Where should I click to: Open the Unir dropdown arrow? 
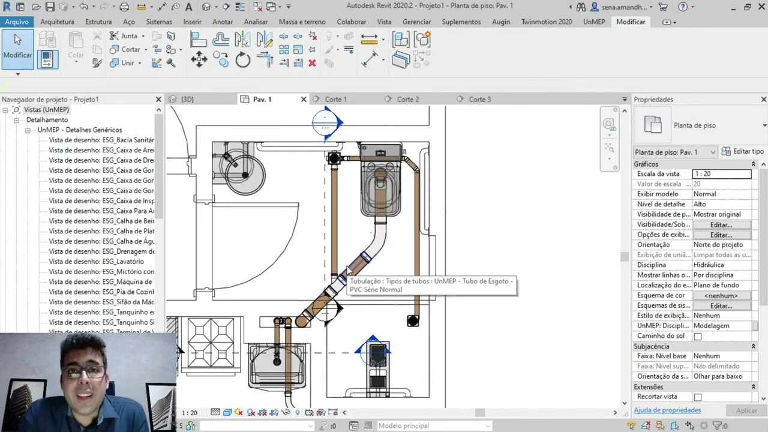point(139,63)
